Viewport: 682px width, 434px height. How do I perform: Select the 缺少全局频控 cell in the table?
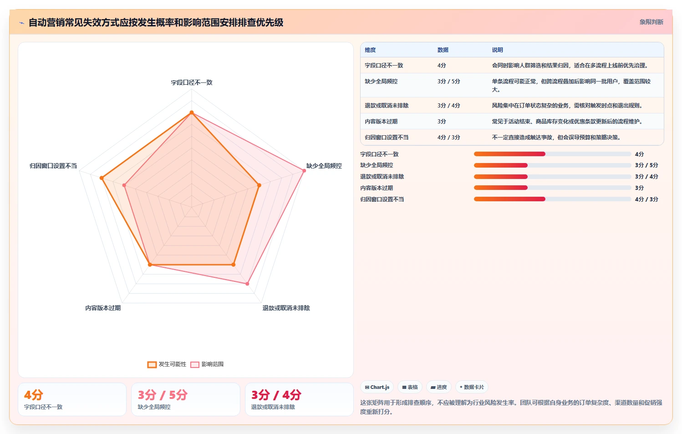click(381, 82)
